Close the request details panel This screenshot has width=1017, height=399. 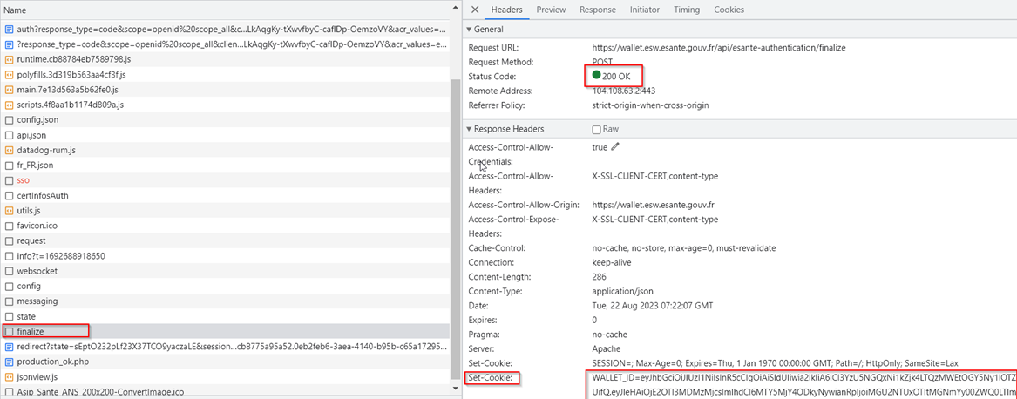point(475,10)
